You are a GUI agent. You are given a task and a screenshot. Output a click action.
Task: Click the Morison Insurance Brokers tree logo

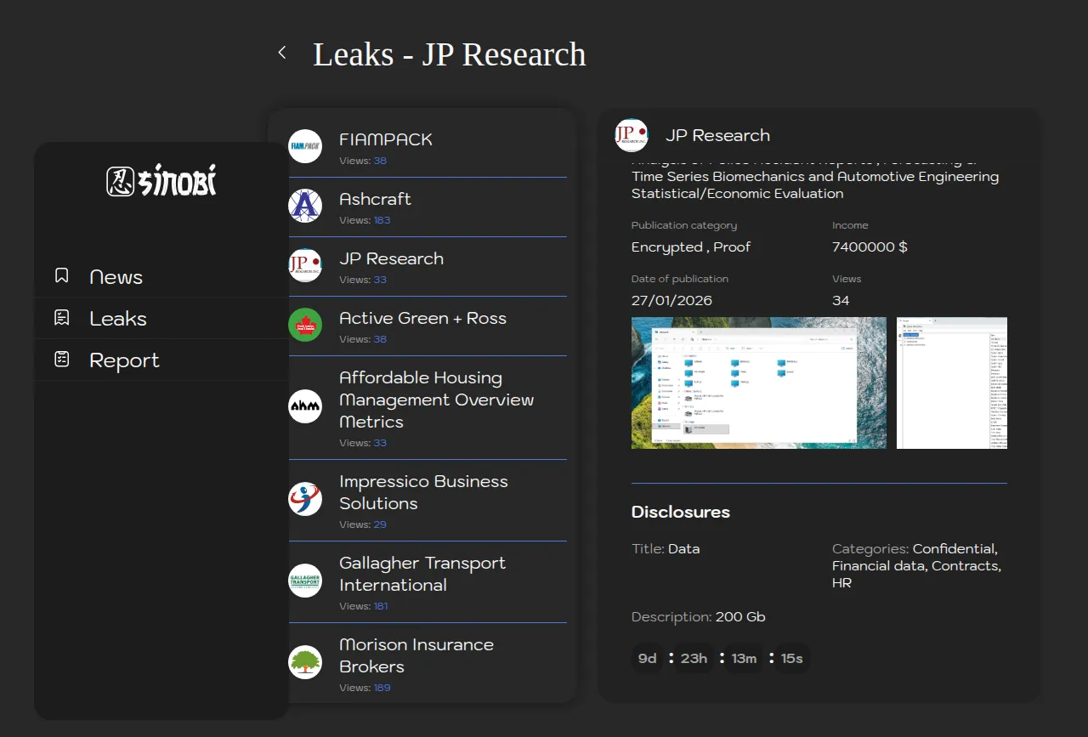click(x=305, y=662)
